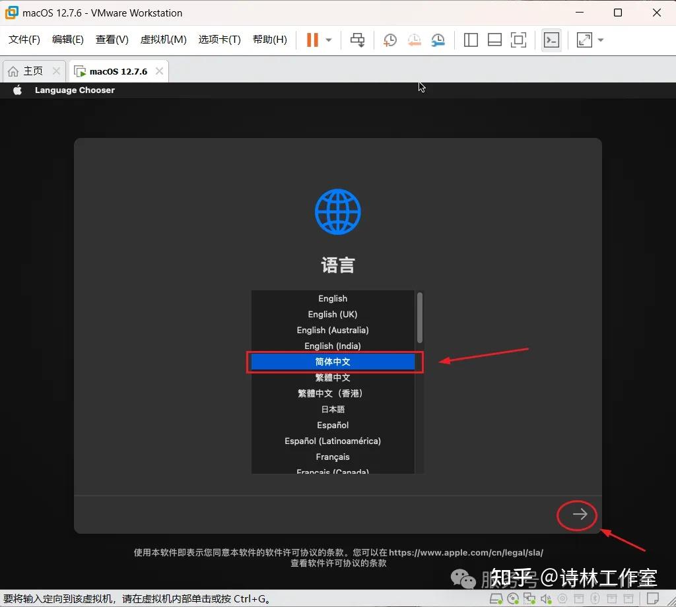Open the snapshot manager icon
Image resolution: width=676 pixels, height=607 pixels.
tap(438, 40)
